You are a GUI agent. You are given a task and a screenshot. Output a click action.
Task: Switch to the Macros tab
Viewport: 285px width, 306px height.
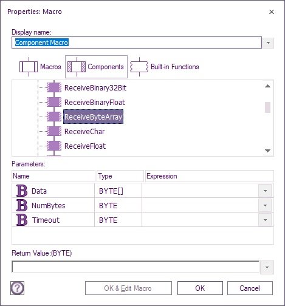tap(40, 67)
